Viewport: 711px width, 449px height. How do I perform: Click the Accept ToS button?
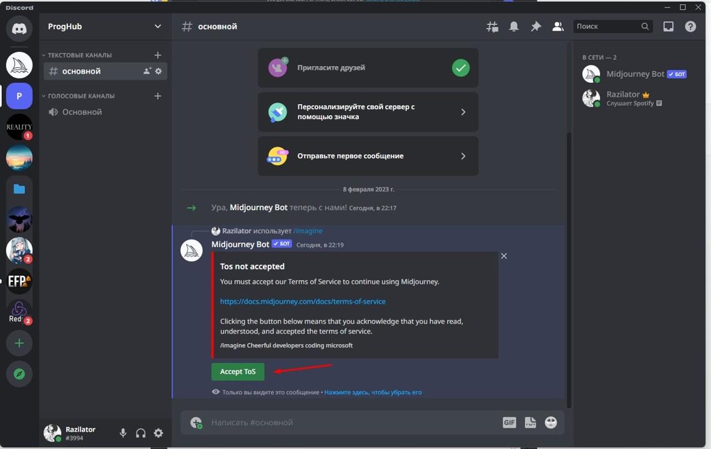click(x=238, y=372)
